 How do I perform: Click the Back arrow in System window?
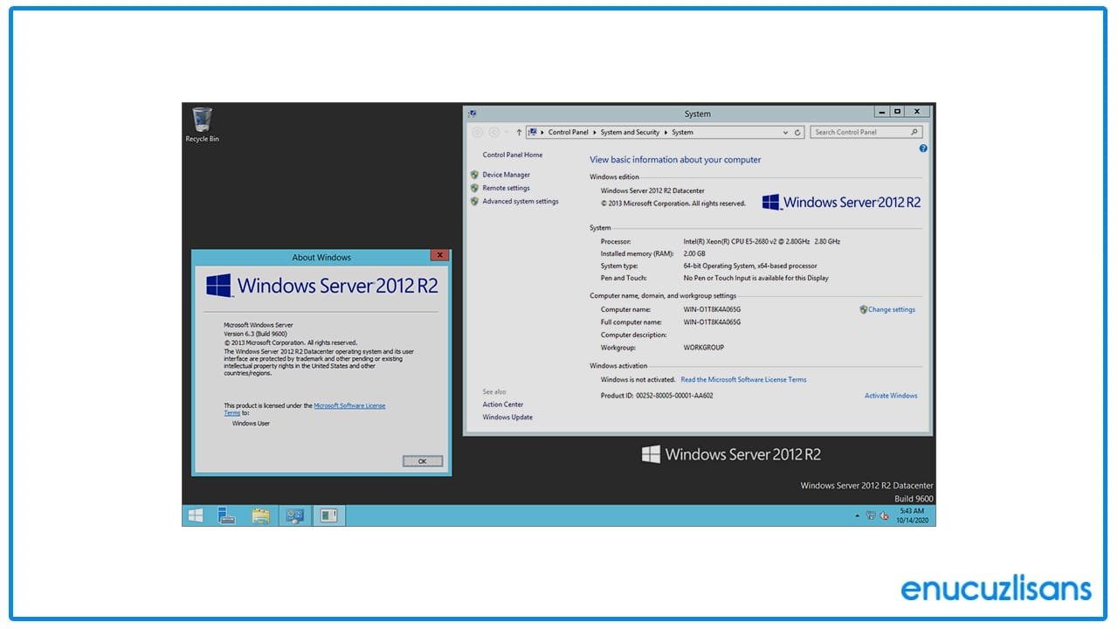[477, 132]
